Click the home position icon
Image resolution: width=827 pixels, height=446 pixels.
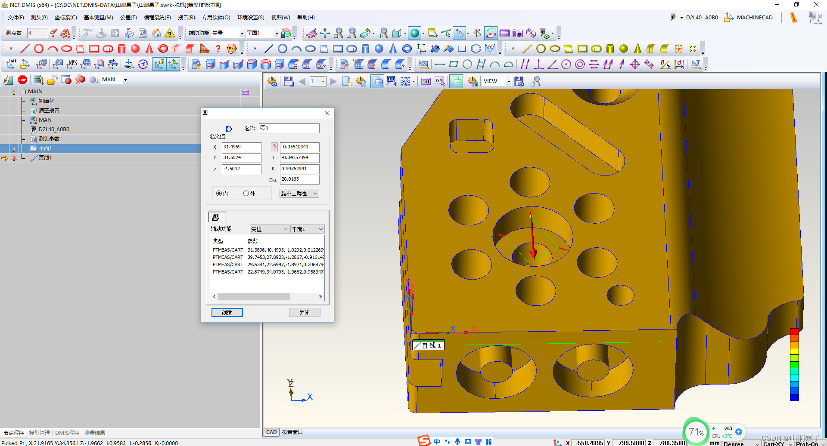tap(156, 33)
